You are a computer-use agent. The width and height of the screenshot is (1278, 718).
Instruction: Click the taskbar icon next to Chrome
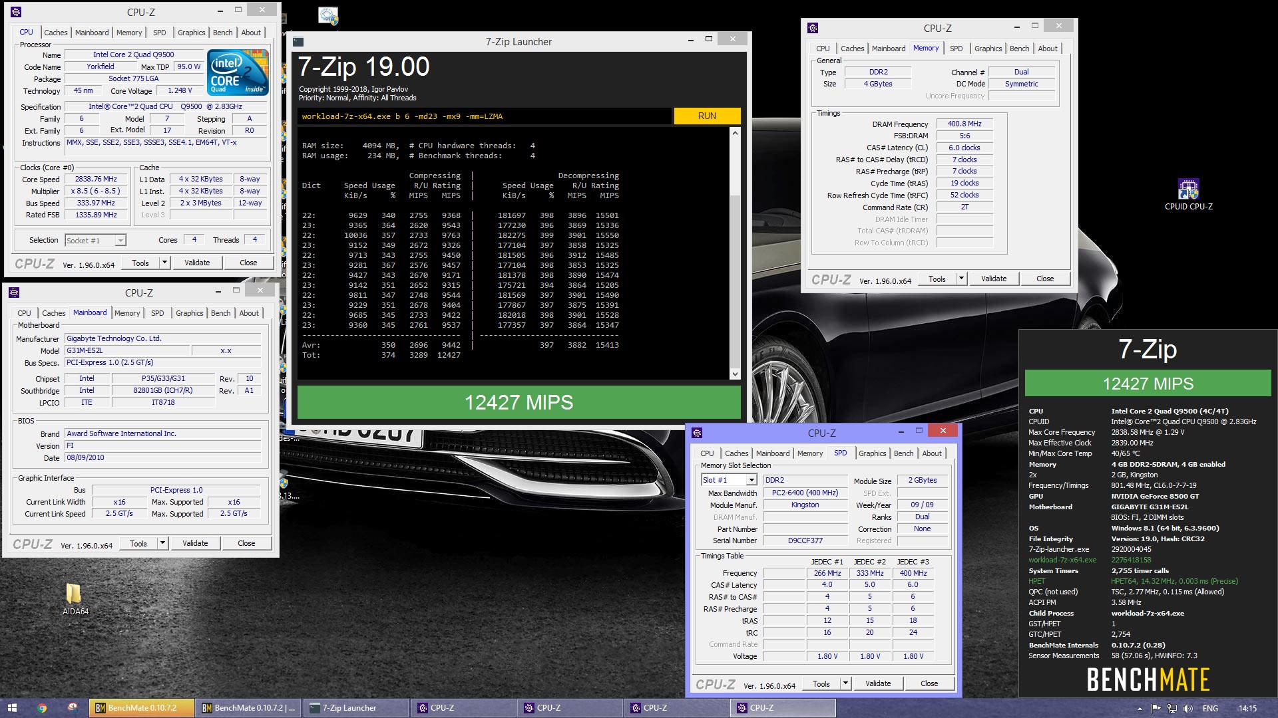point(72,708)
